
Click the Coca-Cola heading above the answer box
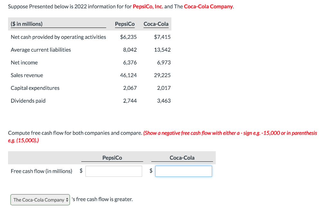pyautogui.click(x=182, y=158)
